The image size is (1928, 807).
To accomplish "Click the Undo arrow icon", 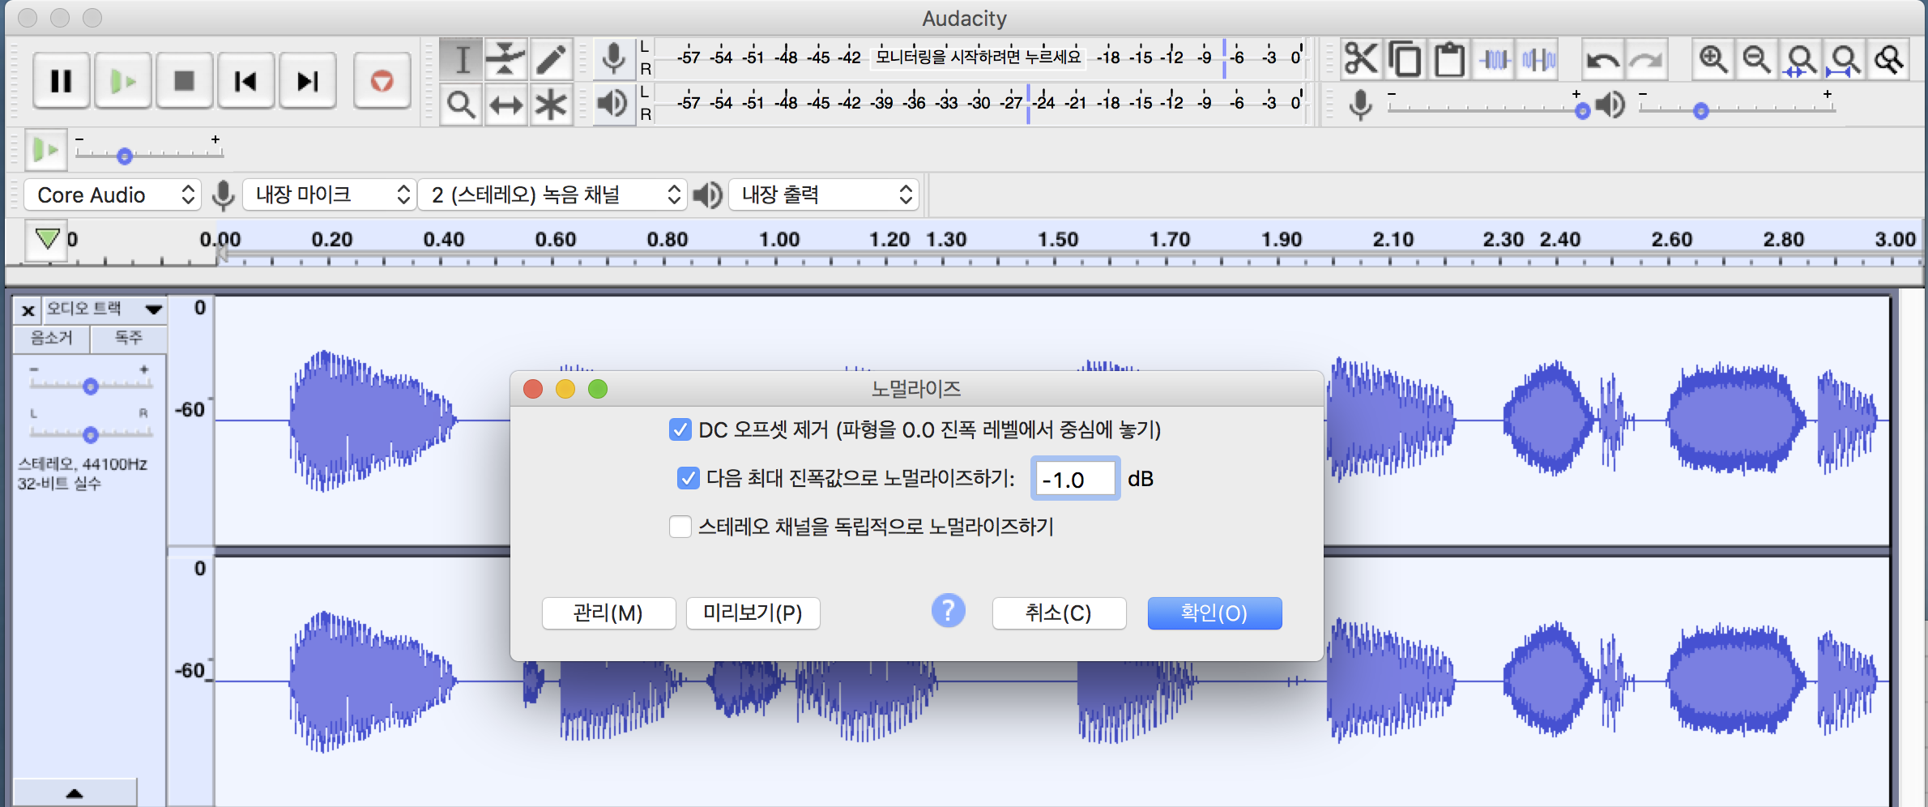I will point(1602,59).
